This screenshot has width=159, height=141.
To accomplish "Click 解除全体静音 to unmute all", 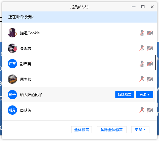I will pyautogui.click(x=112, y=130).
